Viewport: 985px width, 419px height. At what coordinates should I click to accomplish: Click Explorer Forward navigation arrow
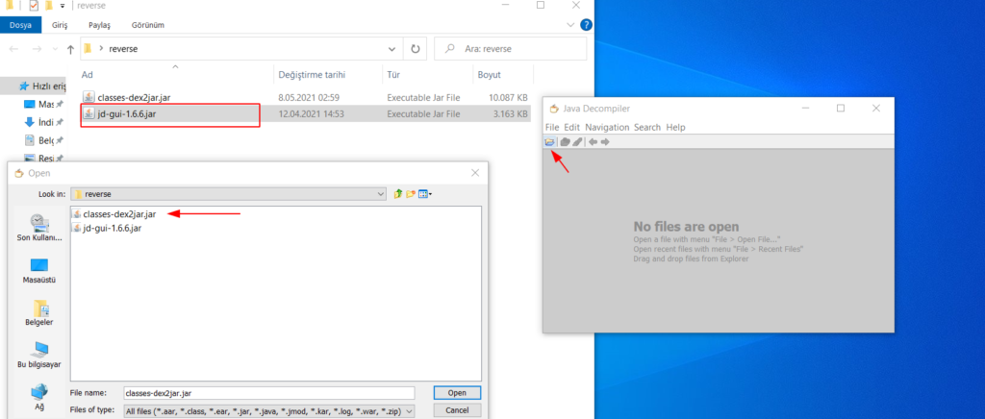tap(37, 49)
